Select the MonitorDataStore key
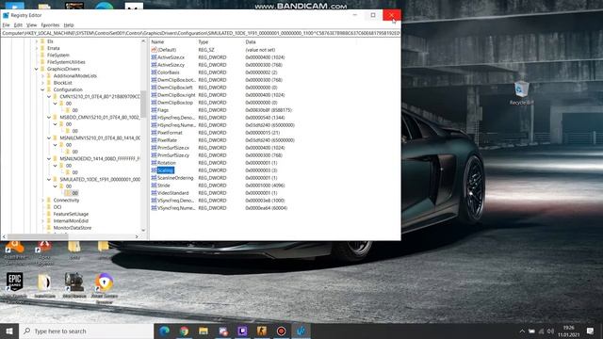This screenshot has height=339, width=603. [73, 228]
